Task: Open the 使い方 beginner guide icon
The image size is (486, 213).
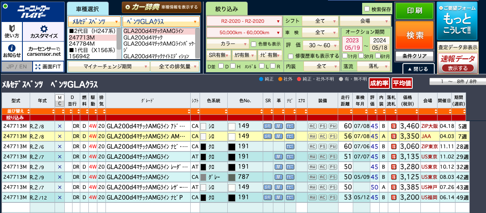Action: click(x=12, y=31)
